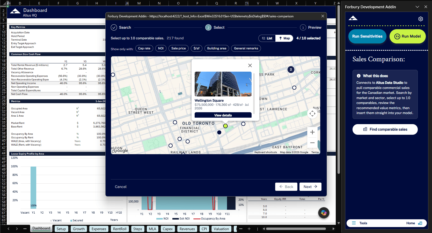Add a new sheet
432x233 pixels.
[x=249, y=229]
